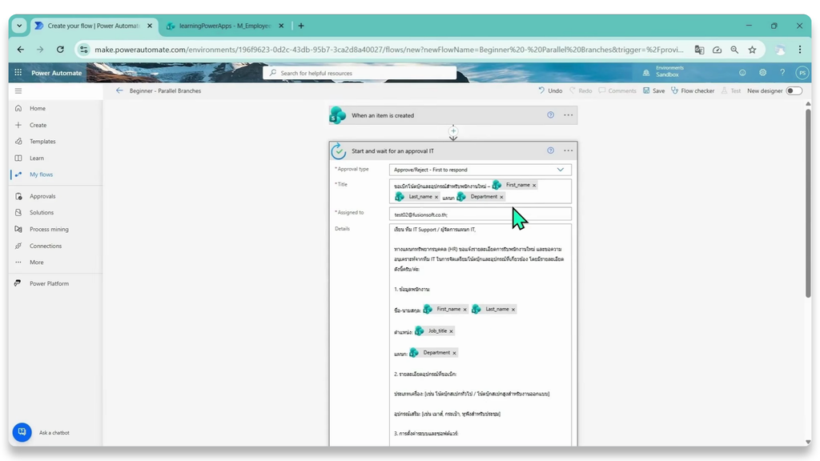The height and width of the screenshot is (461, 820).
Task: Open the Microsoft app launcher waffle icon
Action: pos(18,73)
